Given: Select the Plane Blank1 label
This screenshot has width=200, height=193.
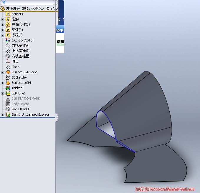Looking at the screenshot, I should [20, 109].
